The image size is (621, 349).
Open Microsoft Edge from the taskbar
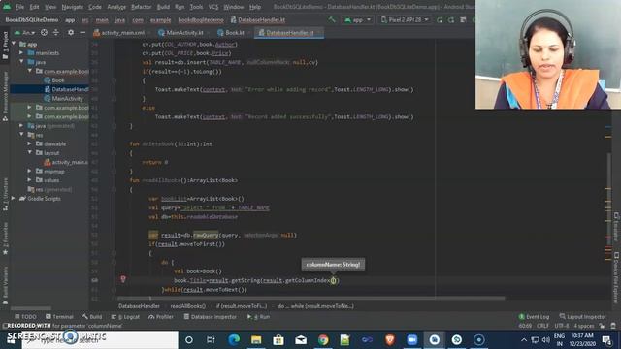coord(234,340)
